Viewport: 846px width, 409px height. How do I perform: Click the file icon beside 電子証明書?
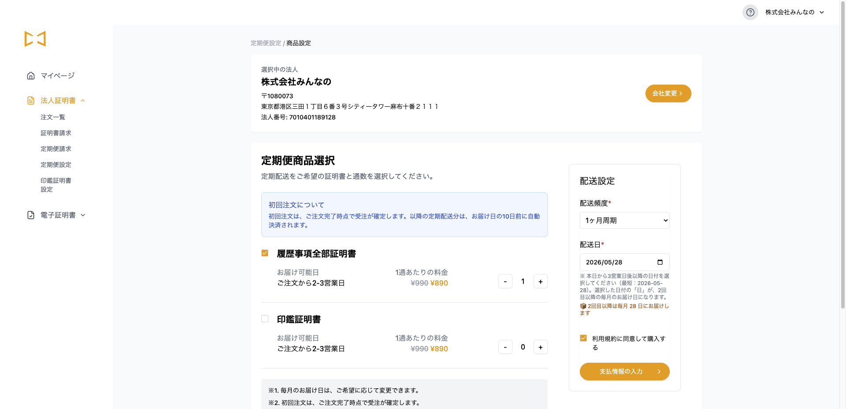tap(31, 215)
